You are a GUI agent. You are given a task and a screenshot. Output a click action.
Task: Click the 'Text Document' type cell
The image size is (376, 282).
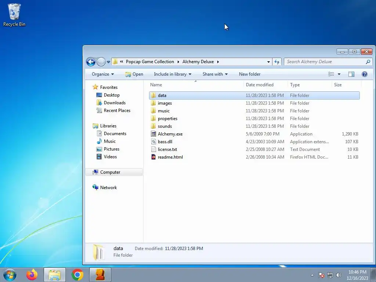(x=305, y=149)
